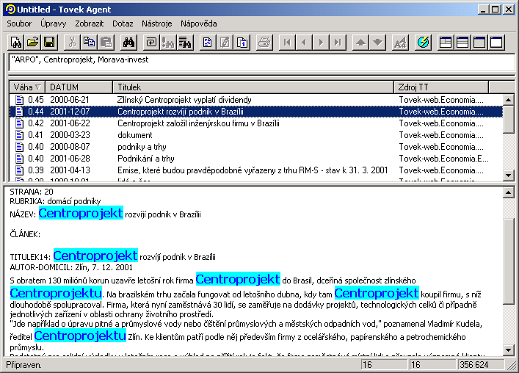Screen dimensions: 519x373
Task: Click the next right-arrow icon
Action: [x=321, y=43]
